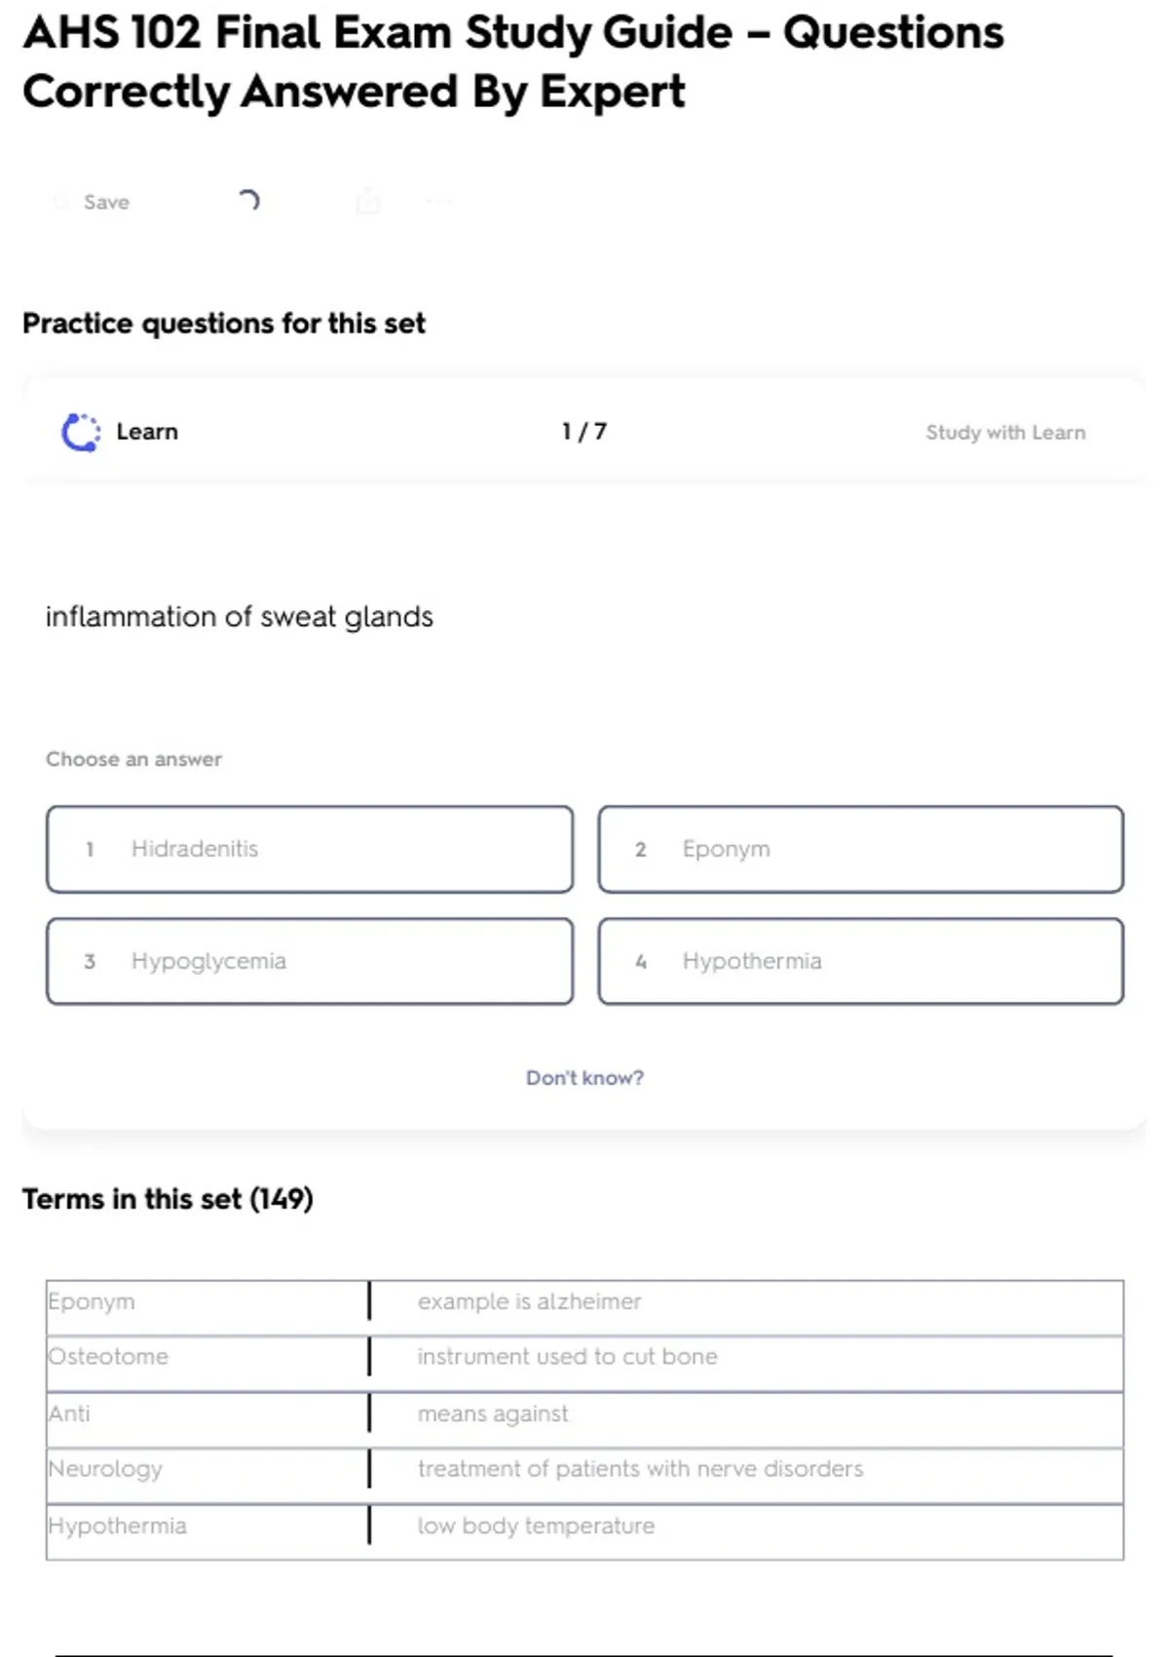Click the Learn label in practice card
This screenshot has height=1657, width=1169.
click(147, 432)
